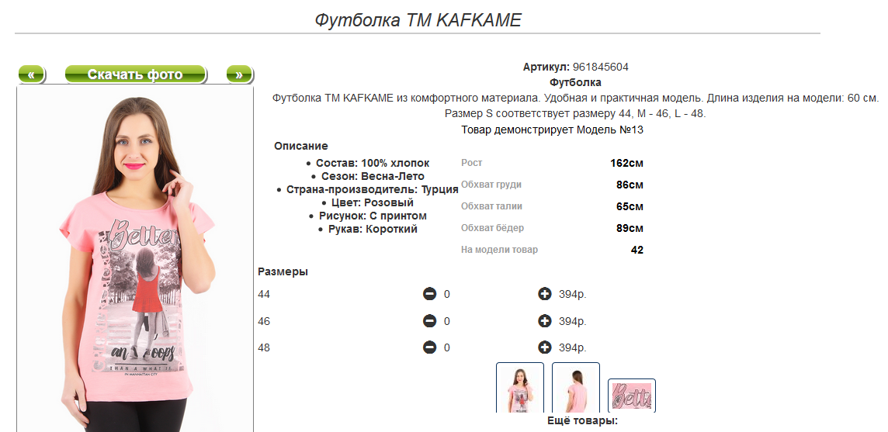Click the Обхват бёдер value 89см
This screenshot has width=888, height=432.
click(x=630, y=228)
